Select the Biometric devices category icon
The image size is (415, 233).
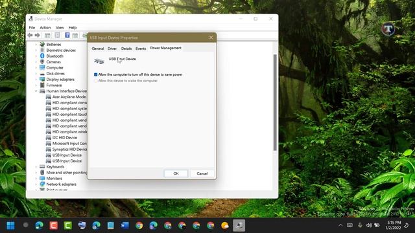pos(42,50)
